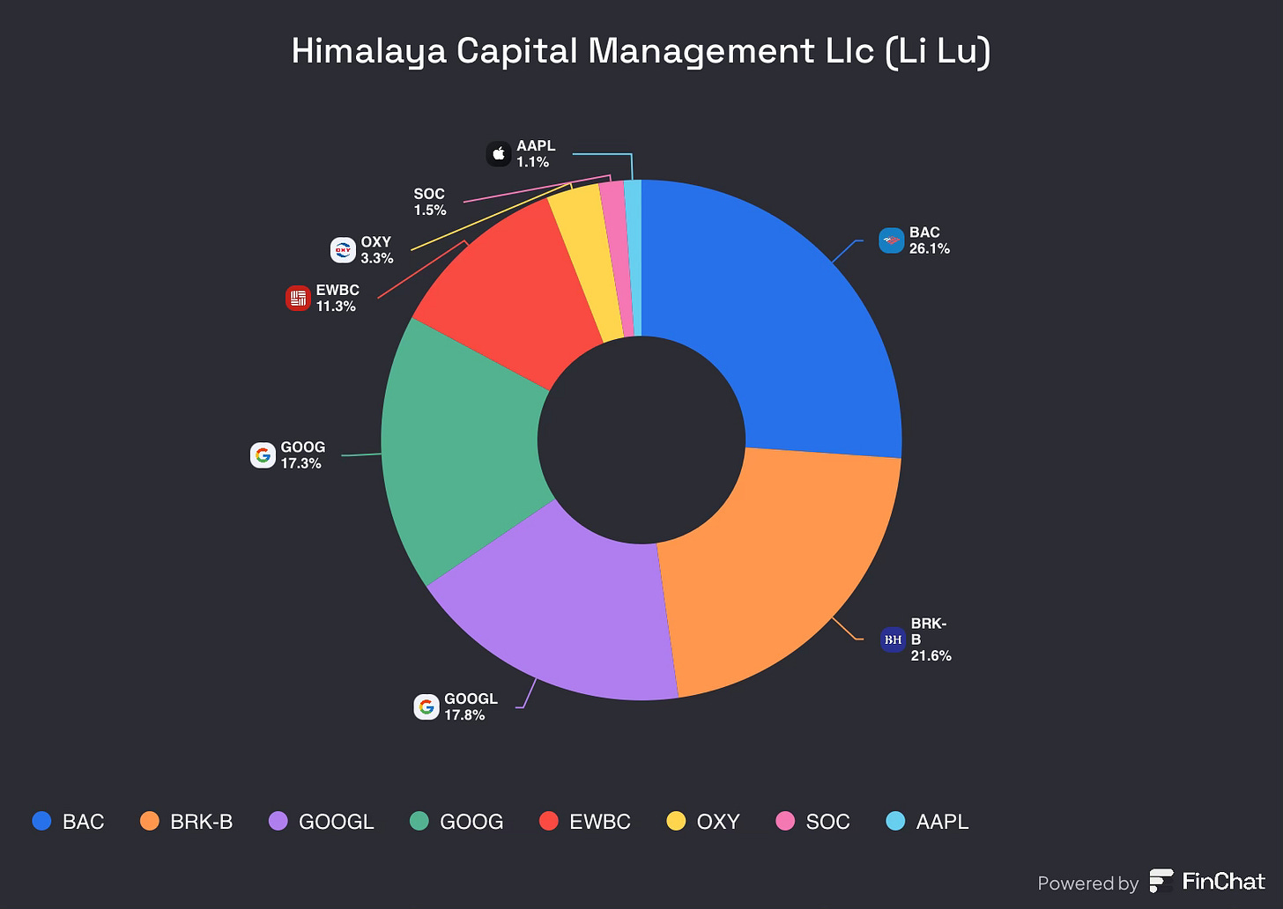The width and height of the screenshot is (1283, 909).
Task: Click the BRK-B 21.6% data label
Action: tap(931, 639)
